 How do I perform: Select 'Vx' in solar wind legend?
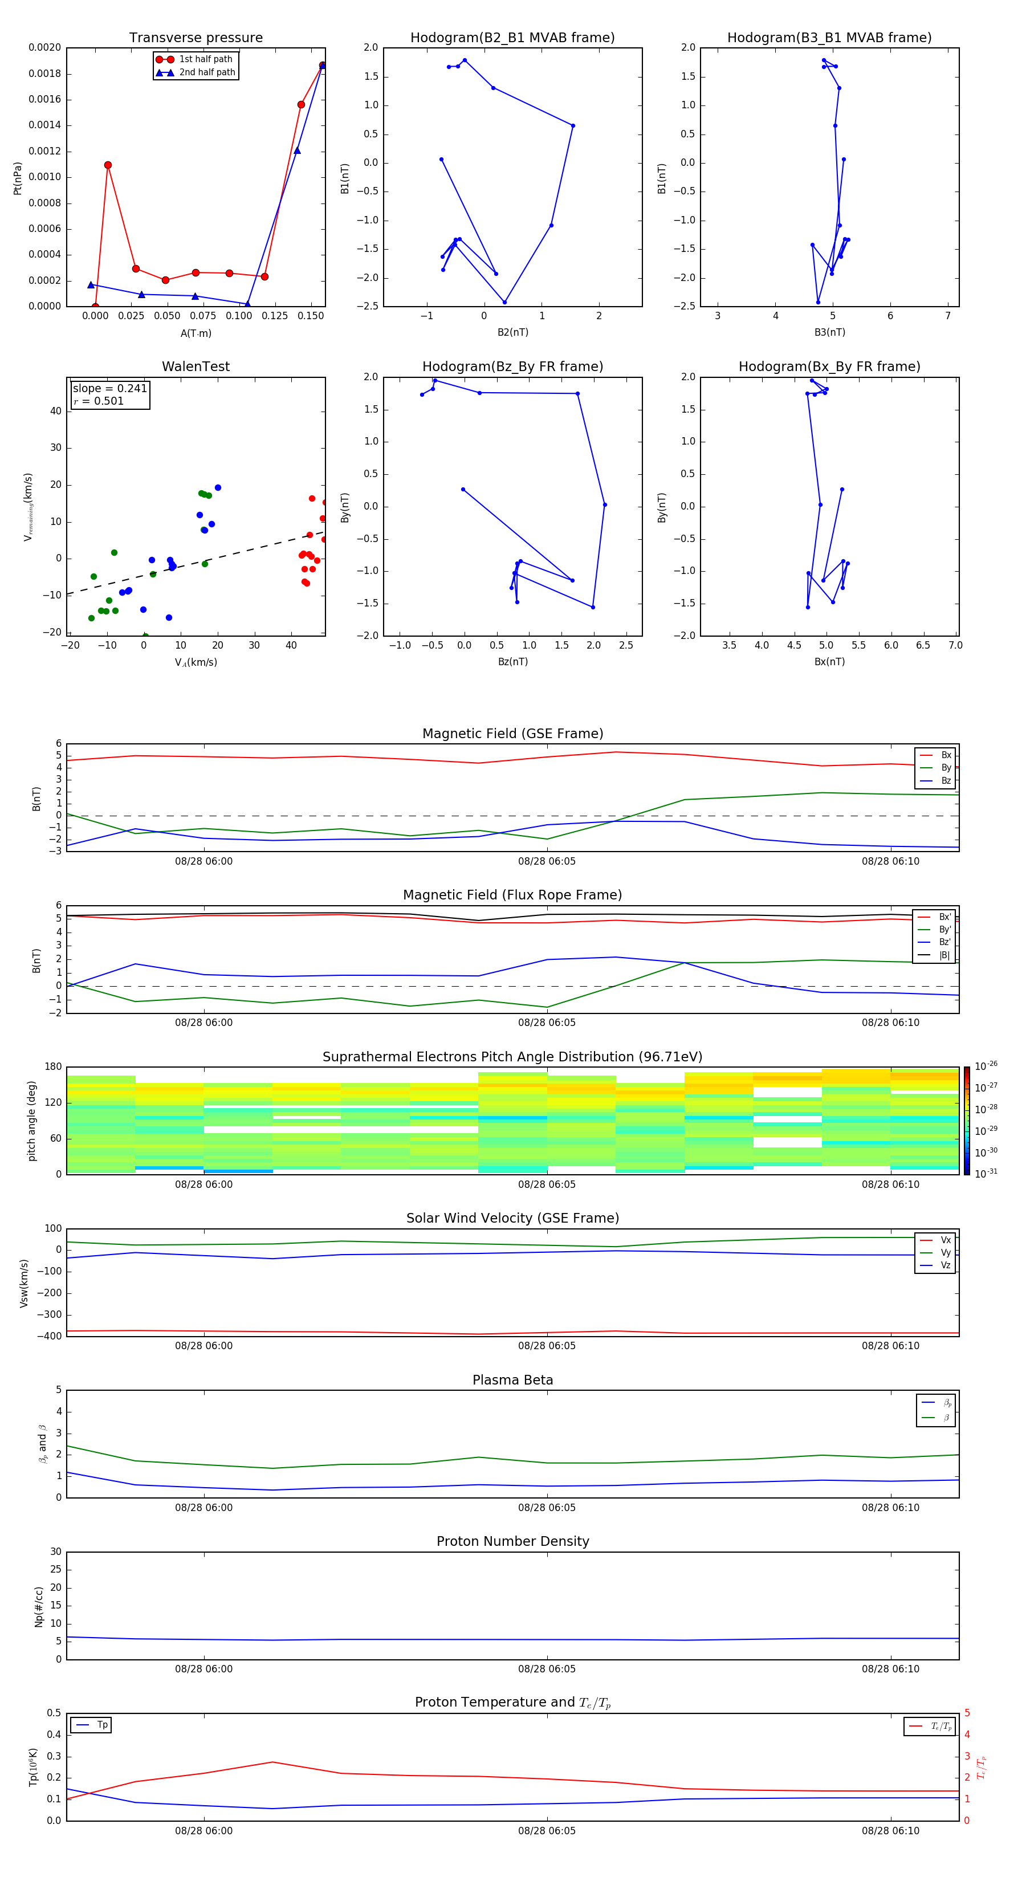tap(936, 1240)
